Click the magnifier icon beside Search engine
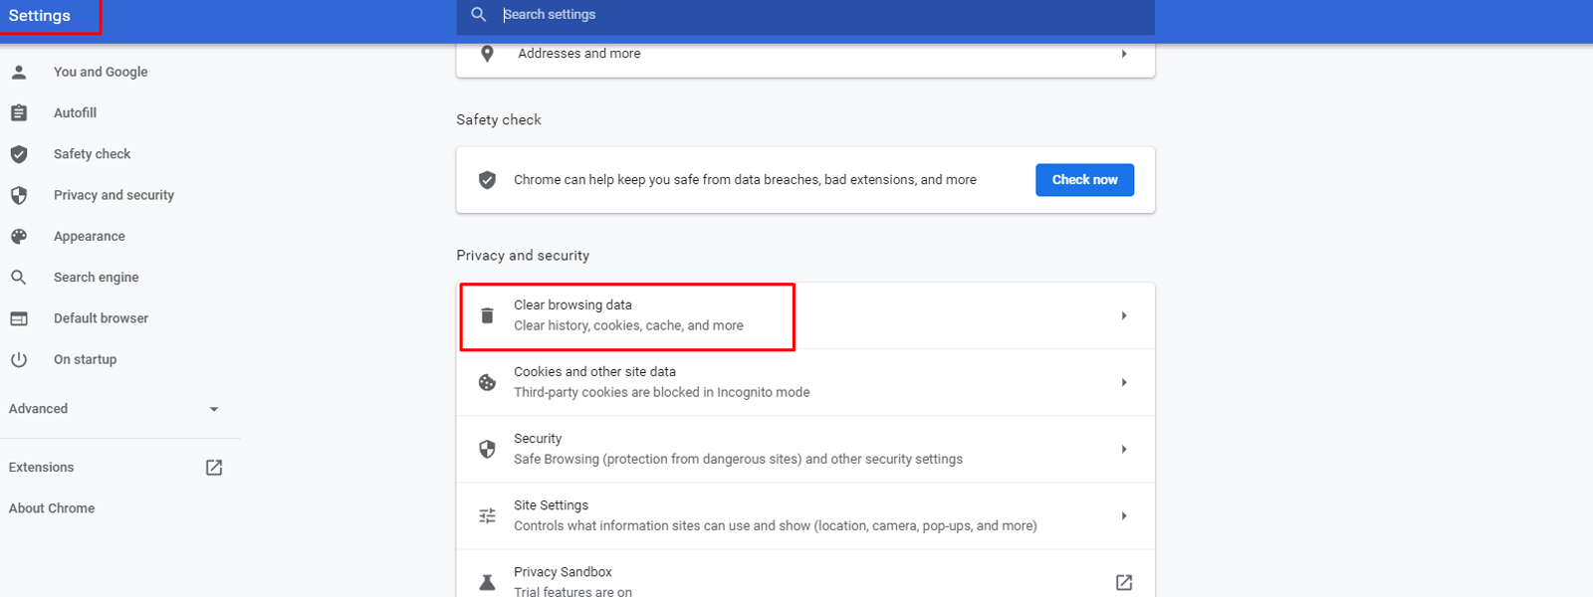This screenshot has width=1593, height=597. [19, 278]
